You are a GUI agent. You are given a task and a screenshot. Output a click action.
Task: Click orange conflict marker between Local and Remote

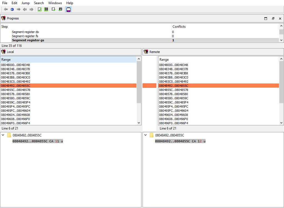[x=149, y=86]
